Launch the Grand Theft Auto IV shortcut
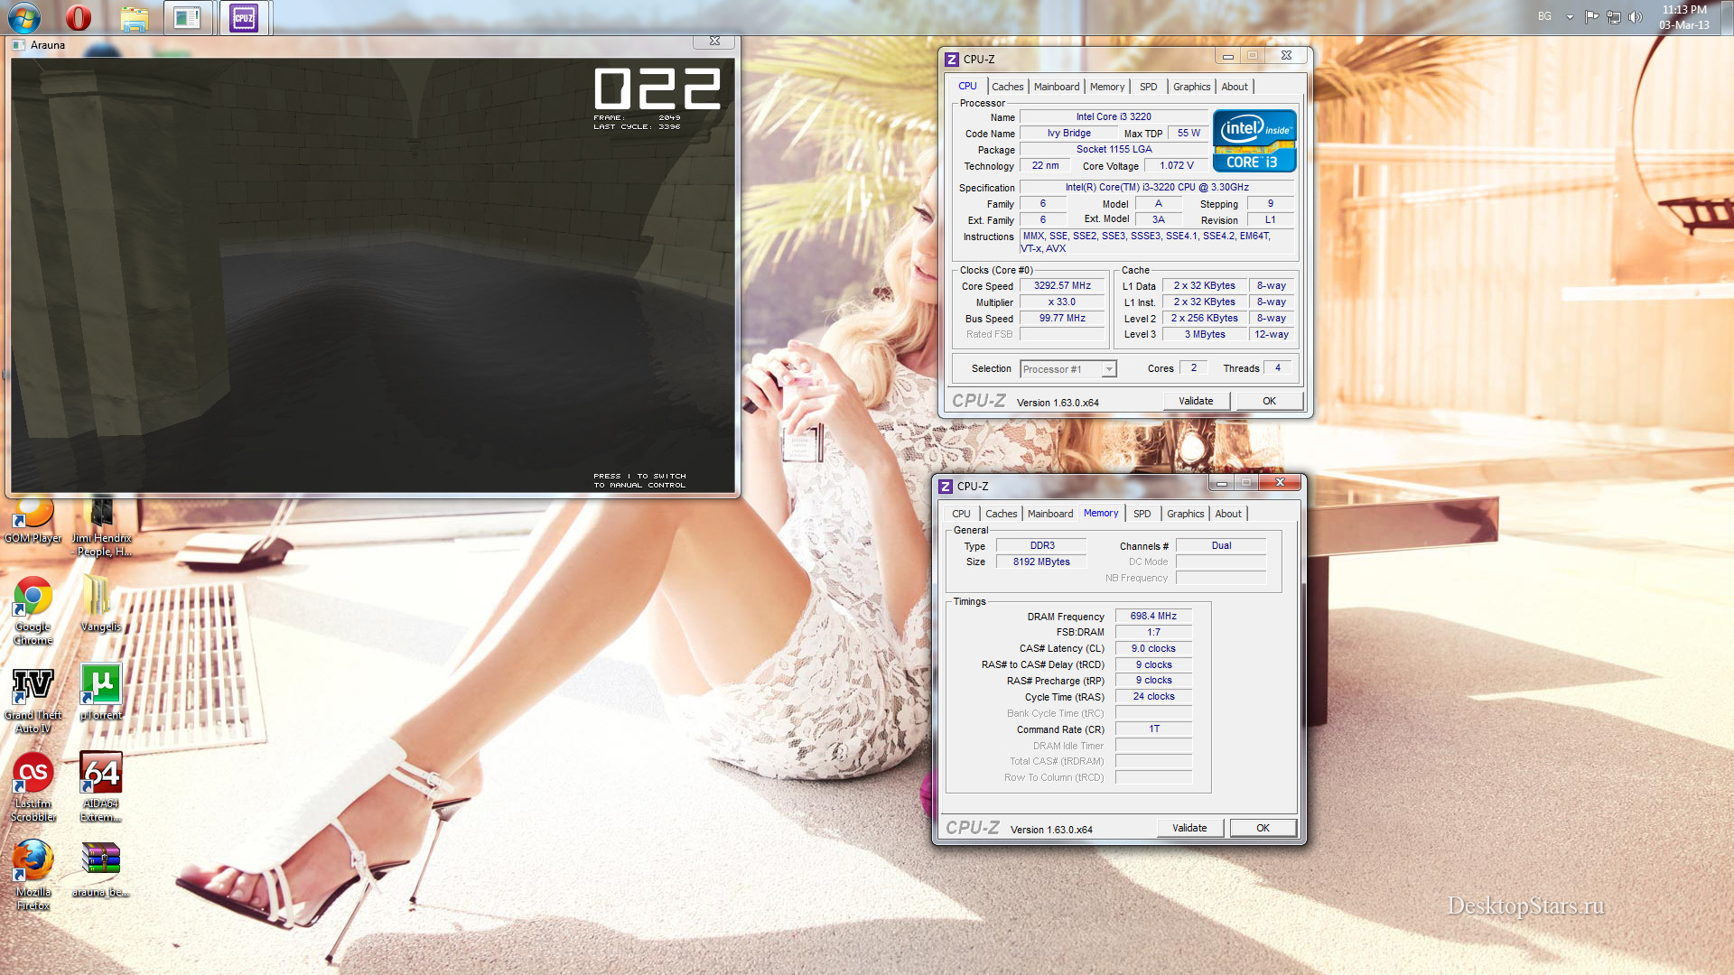The height and width of the screenshot is (975, 1734). tap(33, 686)
